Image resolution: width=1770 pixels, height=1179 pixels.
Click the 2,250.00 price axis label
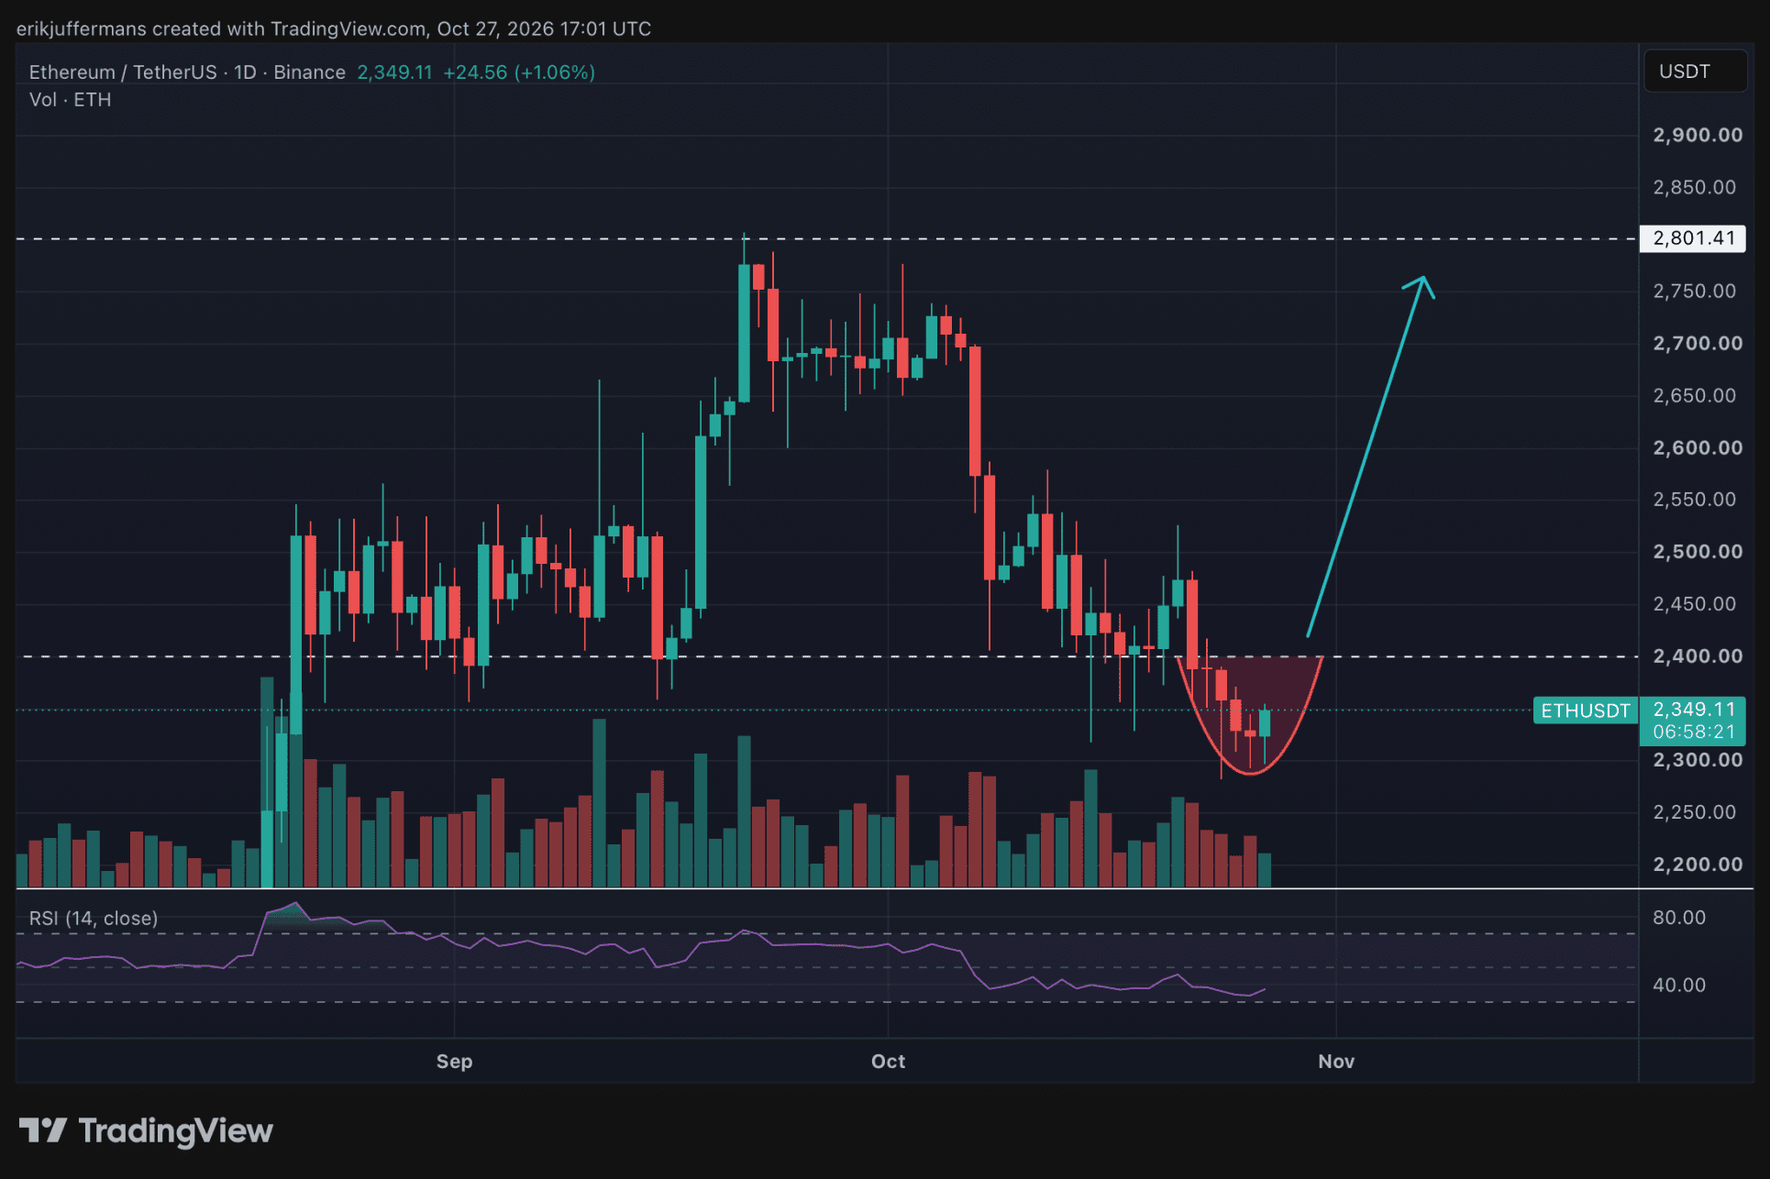coord(1695,811)
